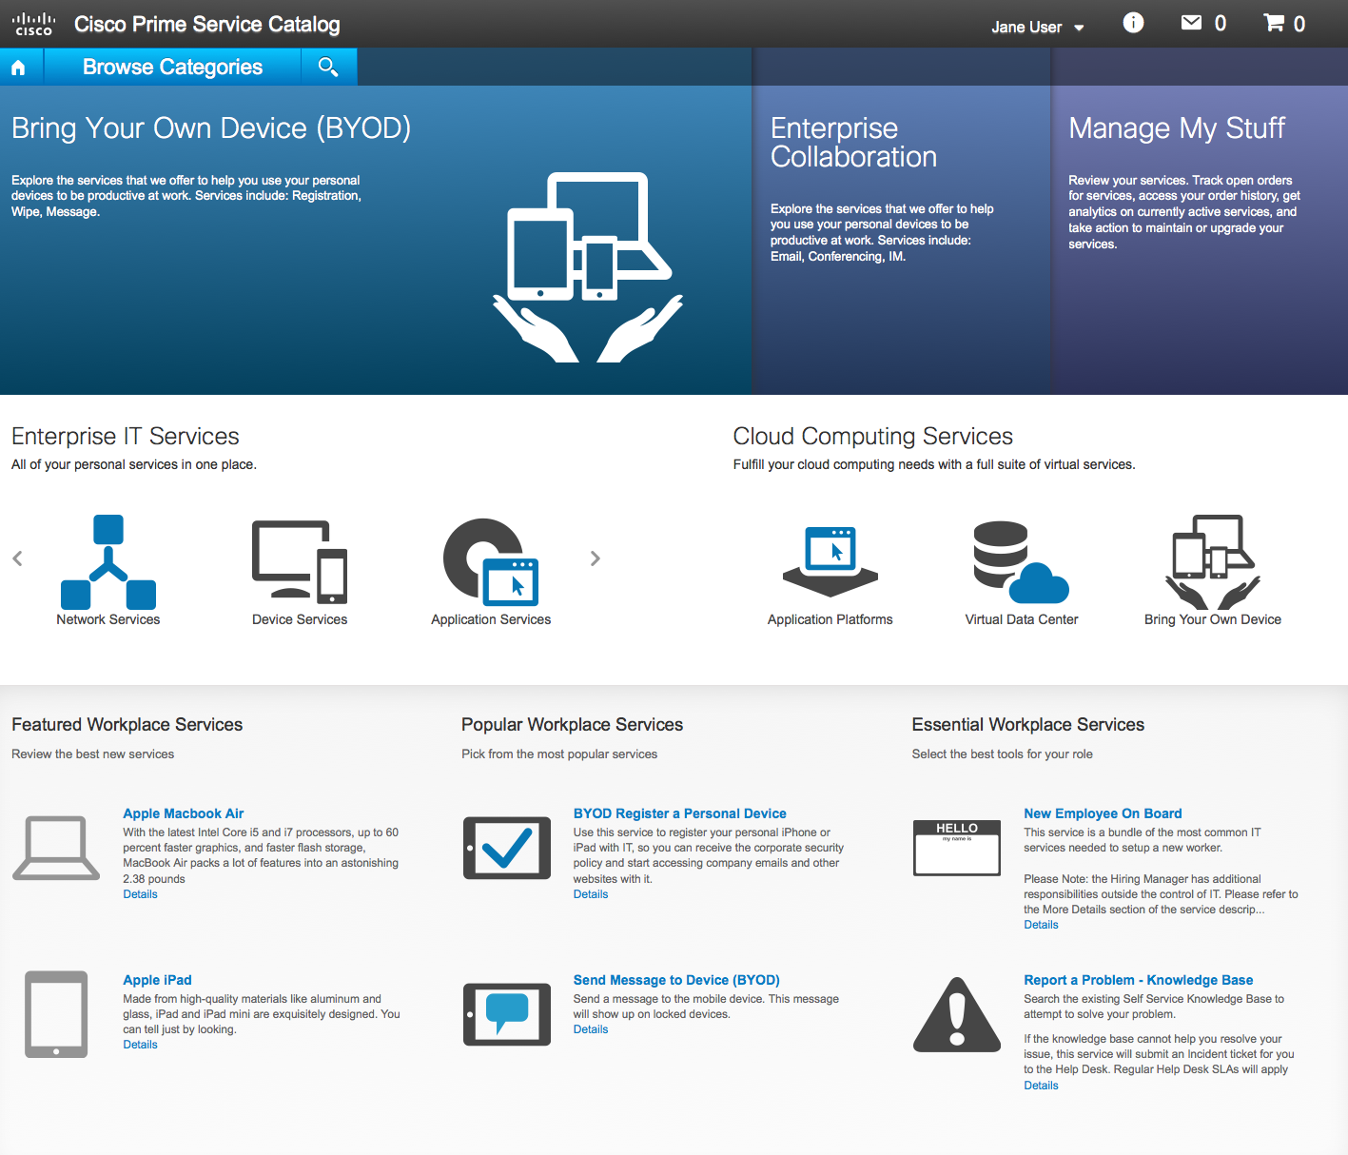Open Report a Problem - Knowledge Base link
Image resolution: width=1348 pixels, height=1155 pixels.
[1138, 980]
